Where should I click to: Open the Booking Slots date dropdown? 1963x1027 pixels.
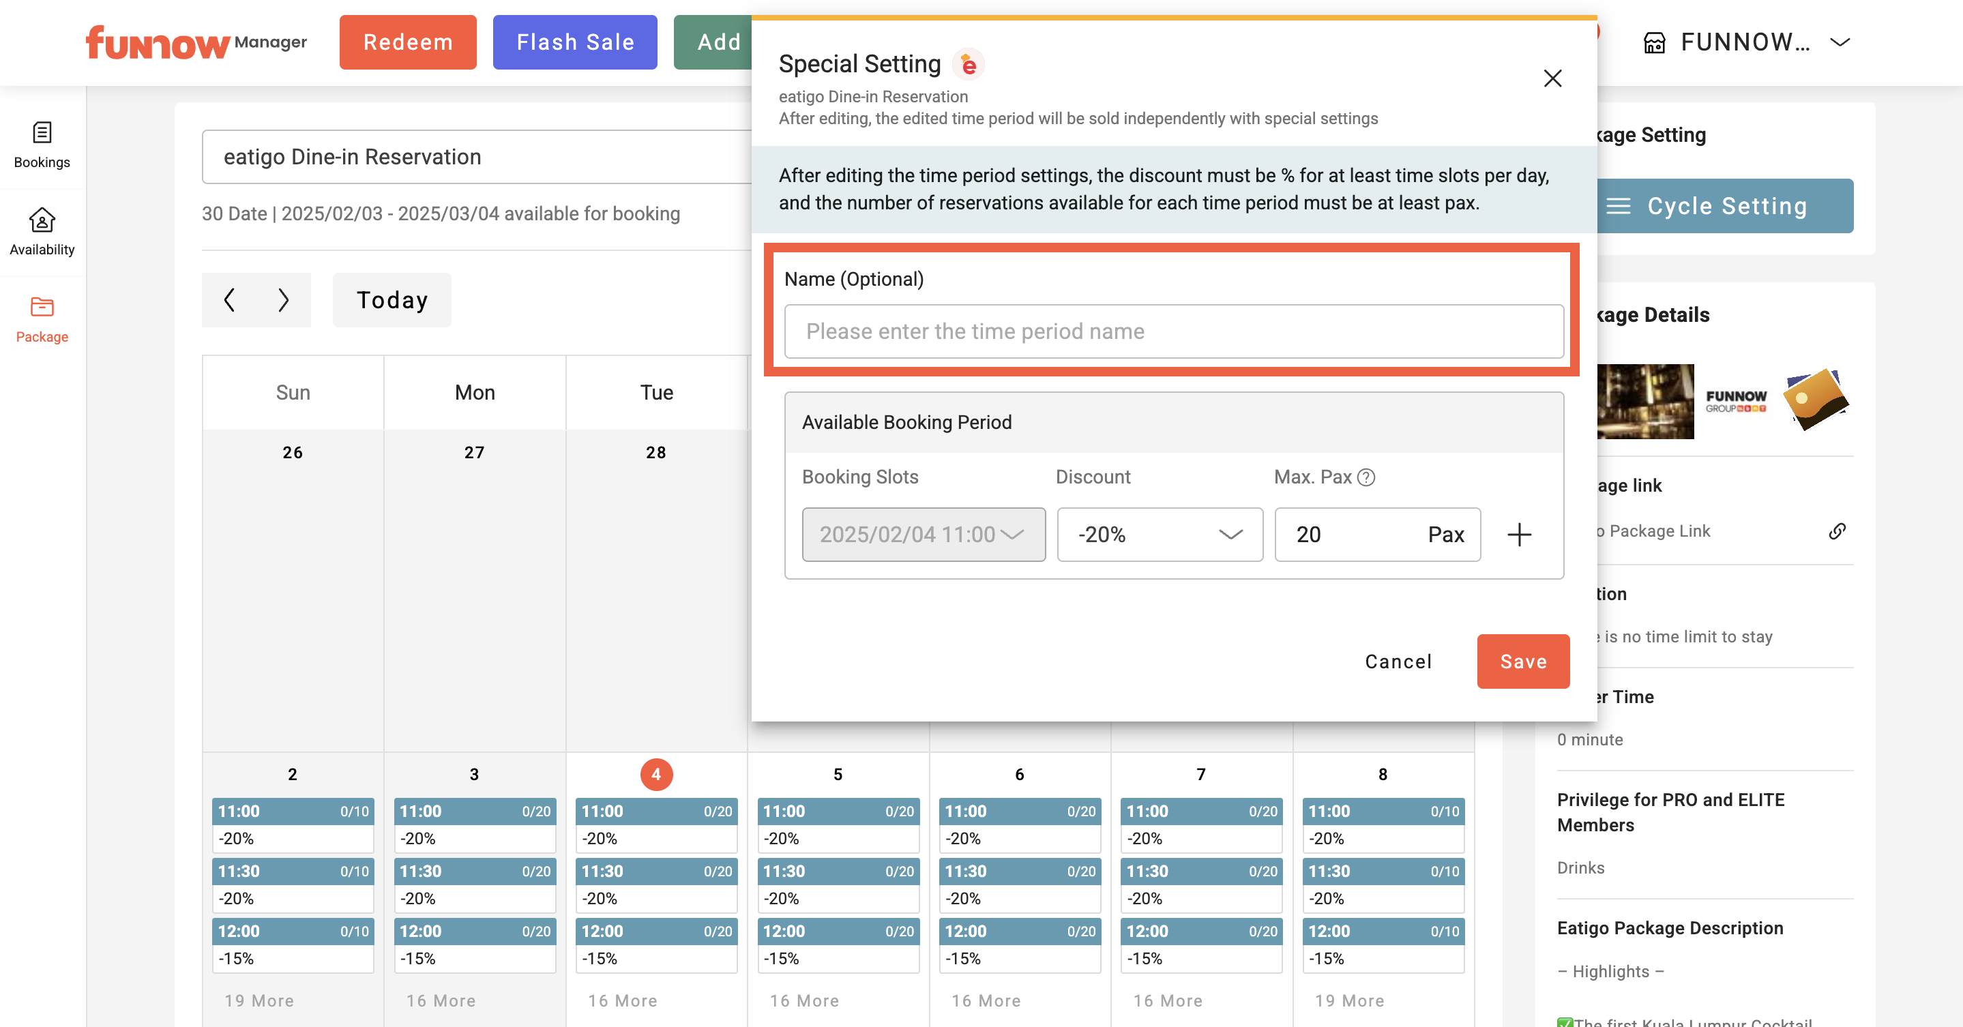923,535
